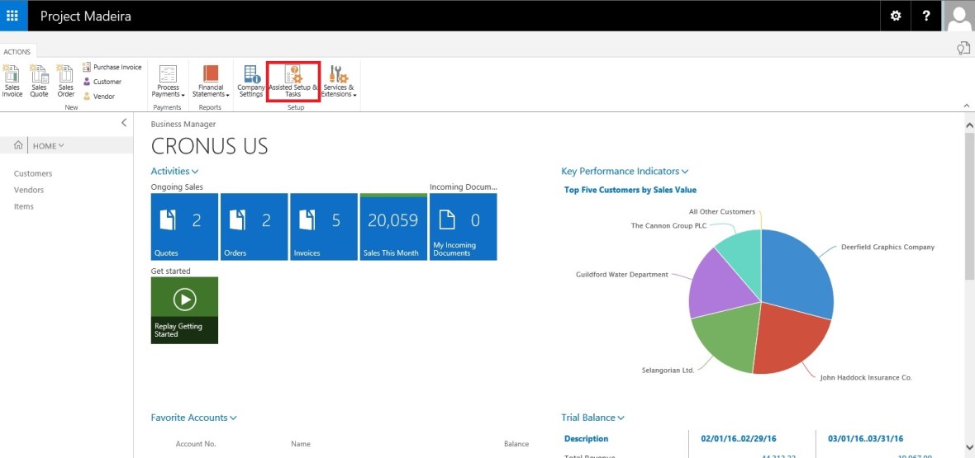Select the ACTIONS ribbon tab
Screen dimensions: 975x458
[17, 51]
